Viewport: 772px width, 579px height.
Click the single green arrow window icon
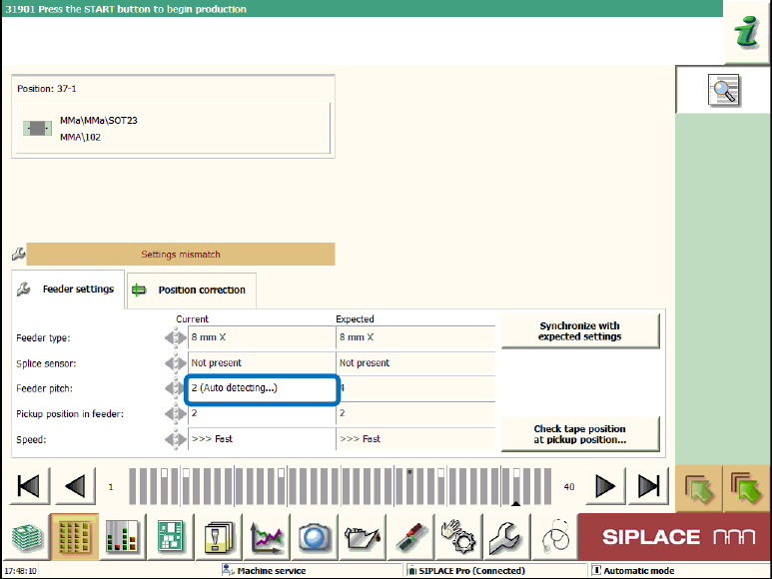(699, 488)
